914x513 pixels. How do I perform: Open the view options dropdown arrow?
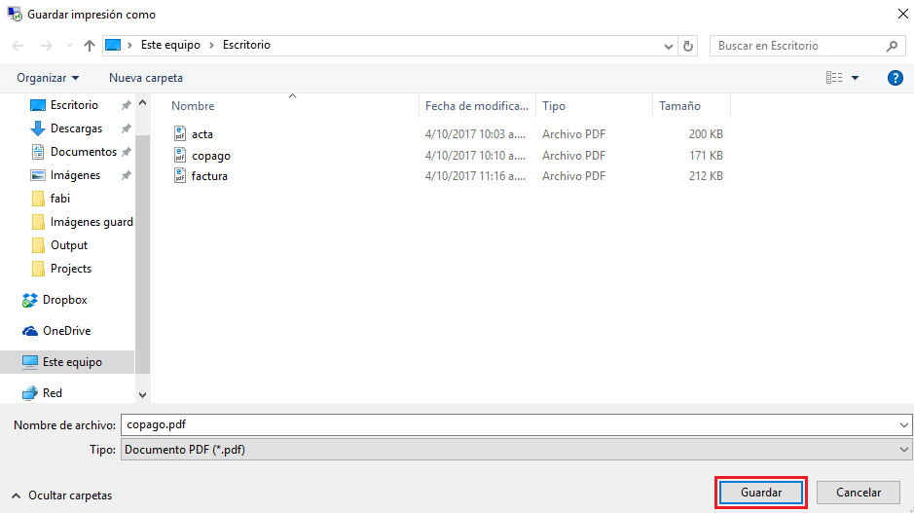[x=856, y=78]
